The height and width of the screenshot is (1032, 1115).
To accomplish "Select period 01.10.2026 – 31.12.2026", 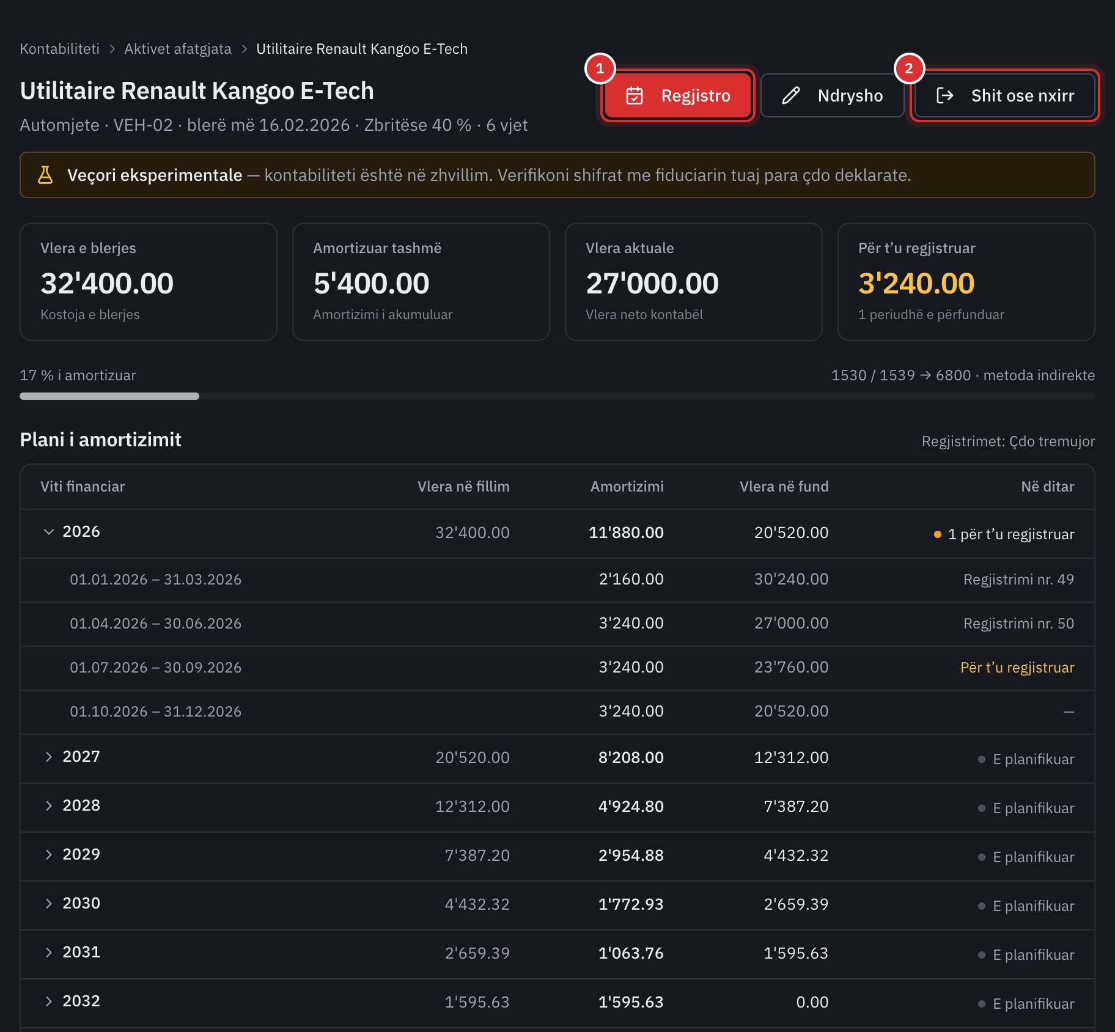I will tap(155, 712).
